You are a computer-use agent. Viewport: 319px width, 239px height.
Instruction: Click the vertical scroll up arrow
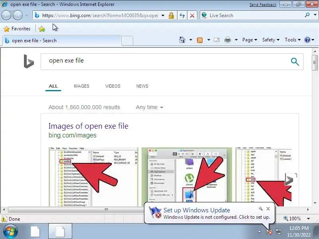click(315, 51)
